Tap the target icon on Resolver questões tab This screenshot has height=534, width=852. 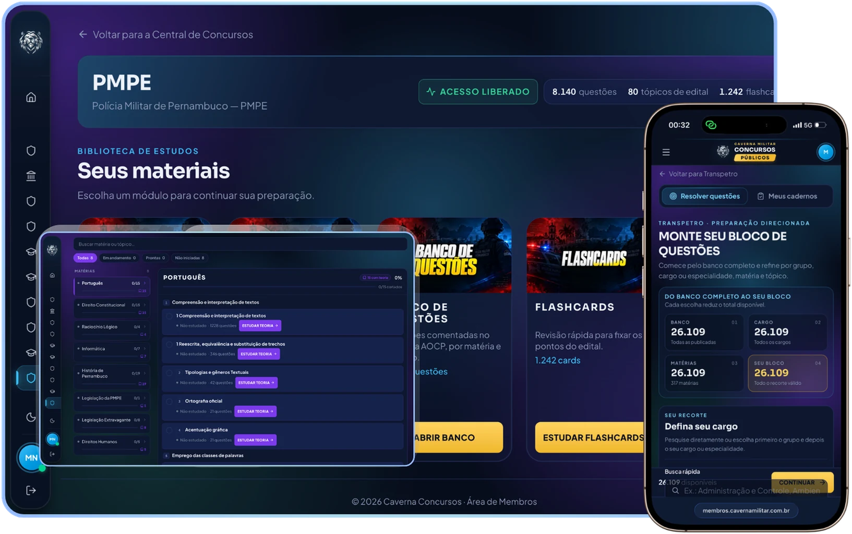(673, 197)
